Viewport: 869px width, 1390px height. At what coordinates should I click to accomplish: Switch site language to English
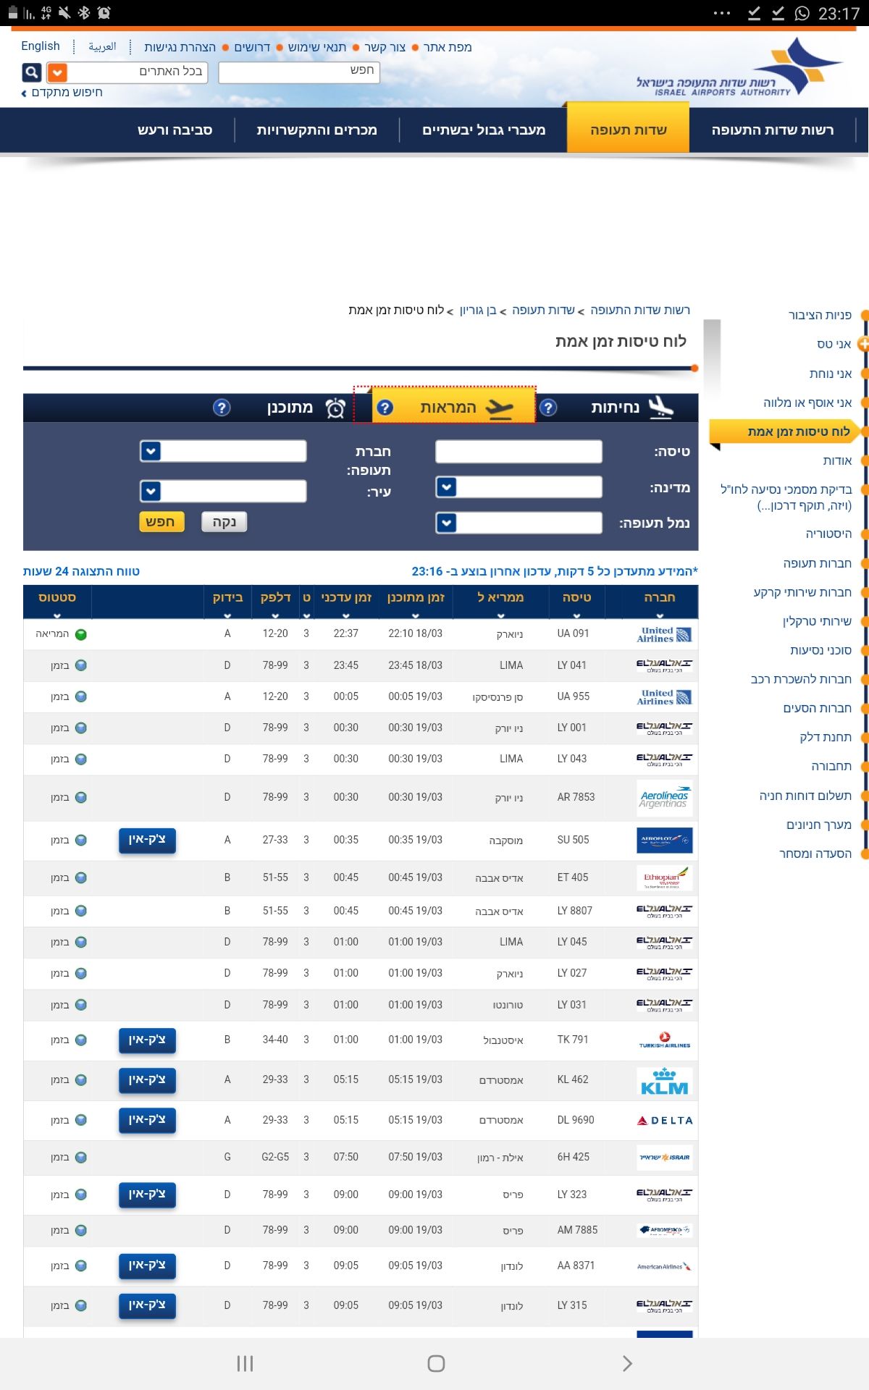(41, 46)
